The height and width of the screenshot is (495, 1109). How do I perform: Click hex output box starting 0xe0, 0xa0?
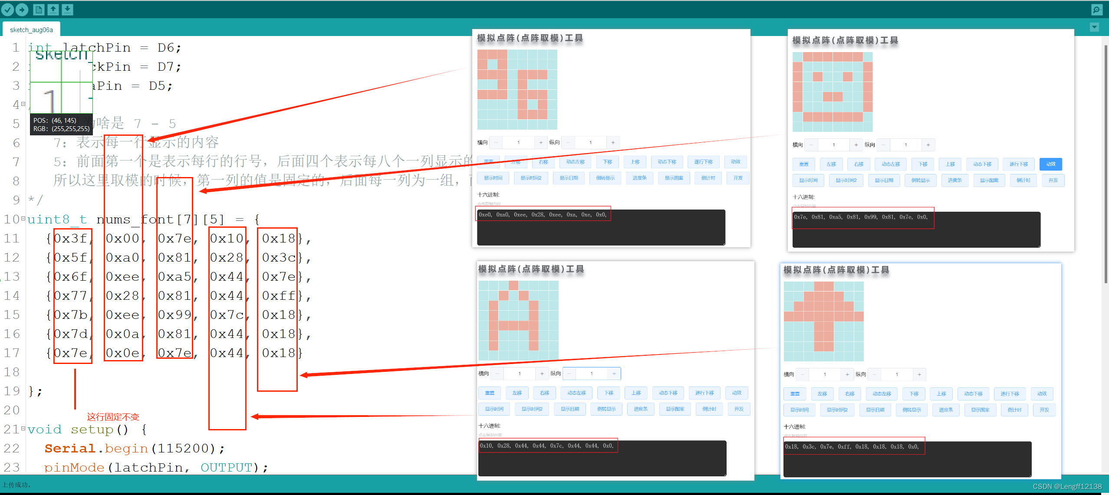pos(601,227)
